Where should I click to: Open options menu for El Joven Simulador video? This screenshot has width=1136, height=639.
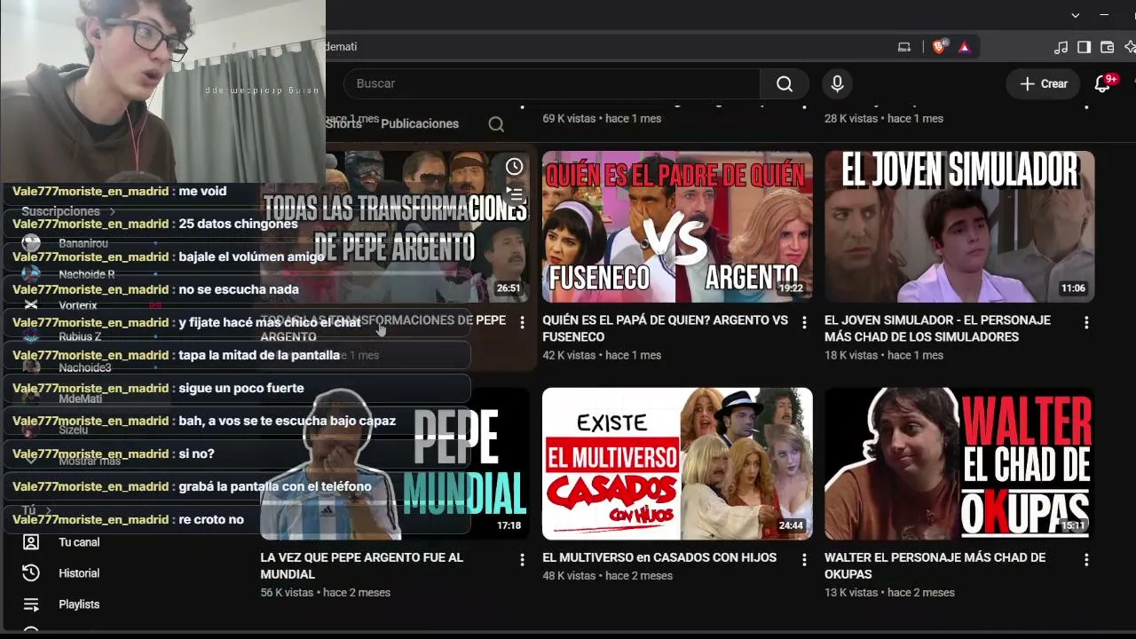1086,322
